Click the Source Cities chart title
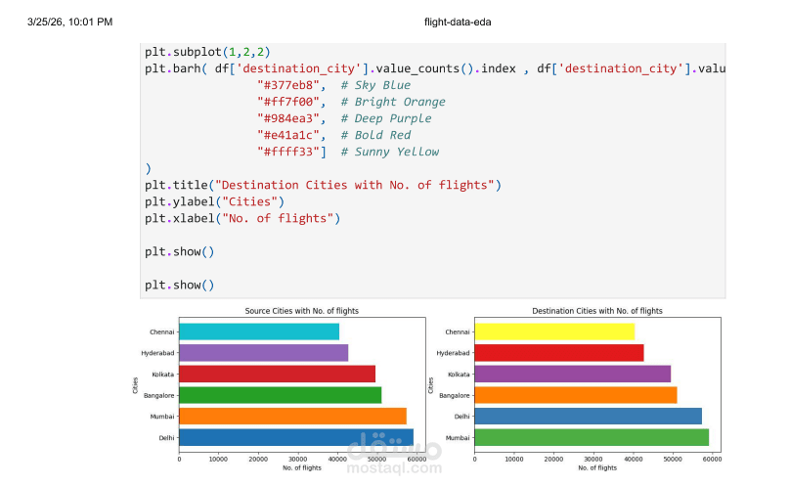This screenshot has width=790, height=486. tap(302, 311)
